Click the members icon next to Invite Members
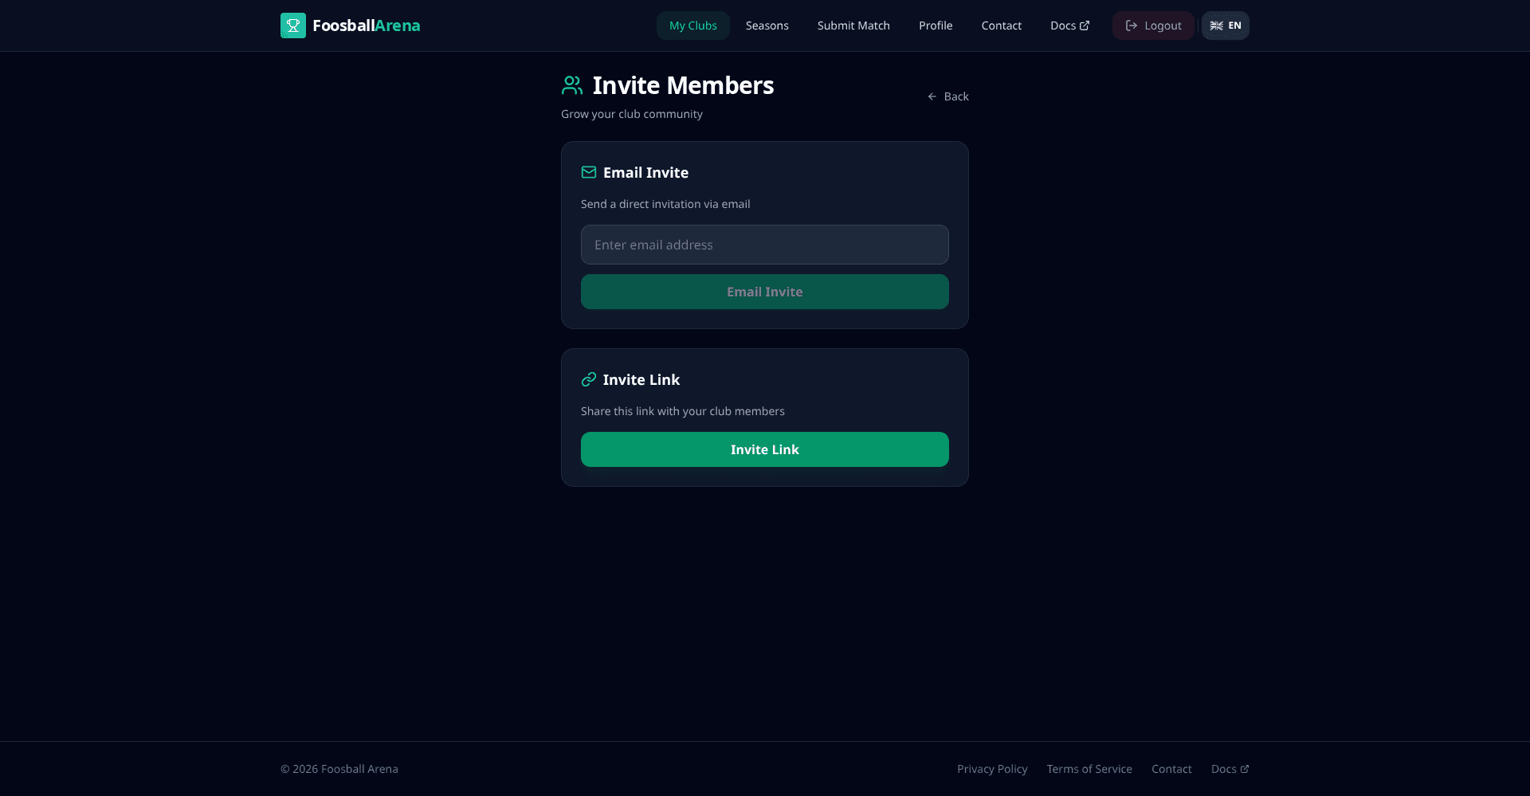Image resolution: width=1530 pixels, height=796 pixels. (572, 84)
